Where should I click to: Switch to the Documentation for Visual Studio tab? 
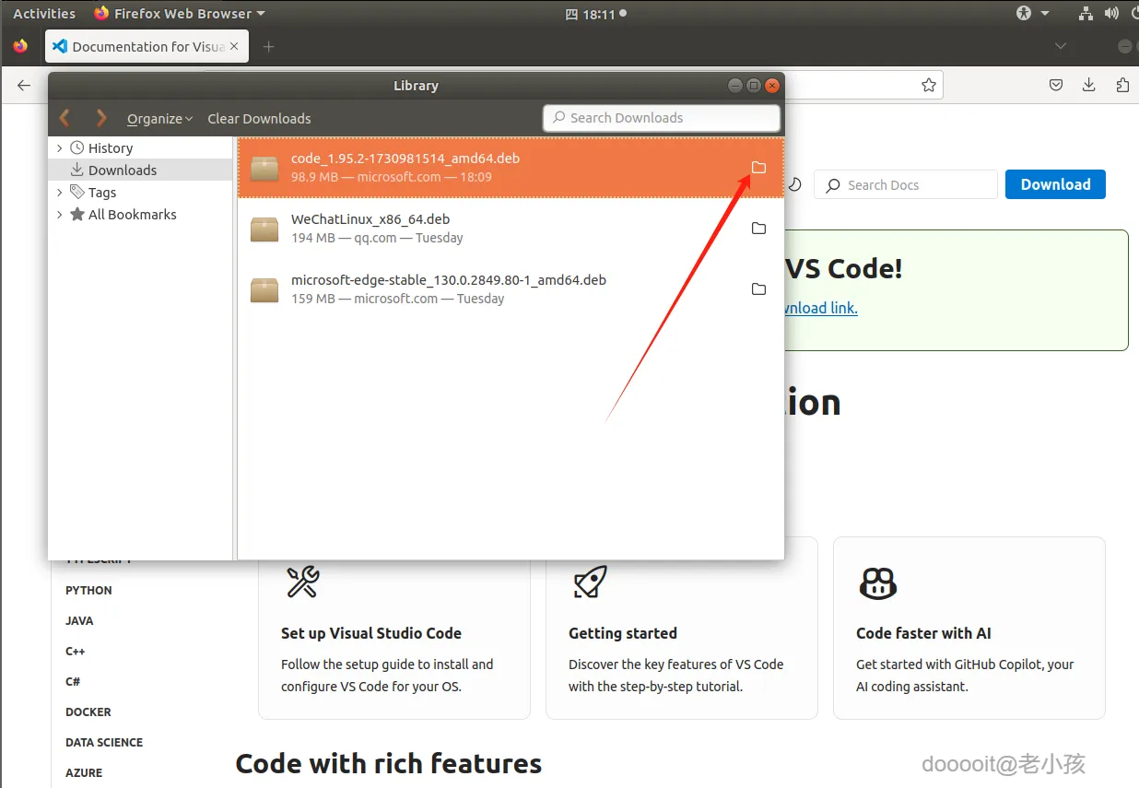tap(147, 46)
